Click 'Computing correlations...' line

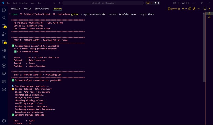pos(30,112)
